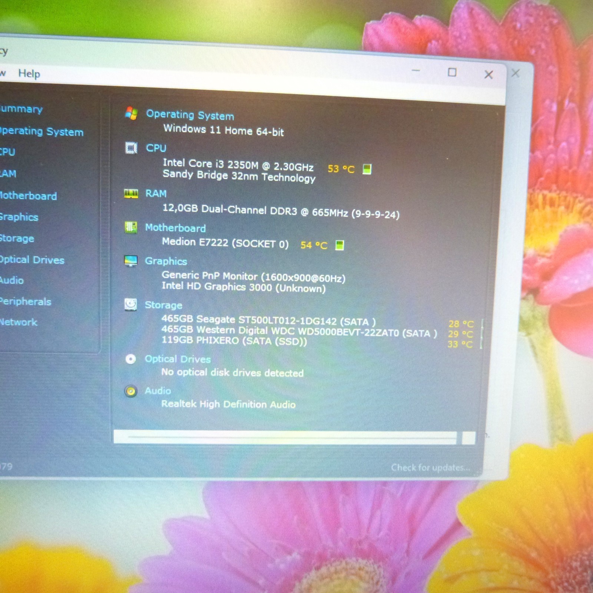Viewport: 593px width, 593px height.
Task: Select Summary in the sidebar
Action: coord(21,109)
